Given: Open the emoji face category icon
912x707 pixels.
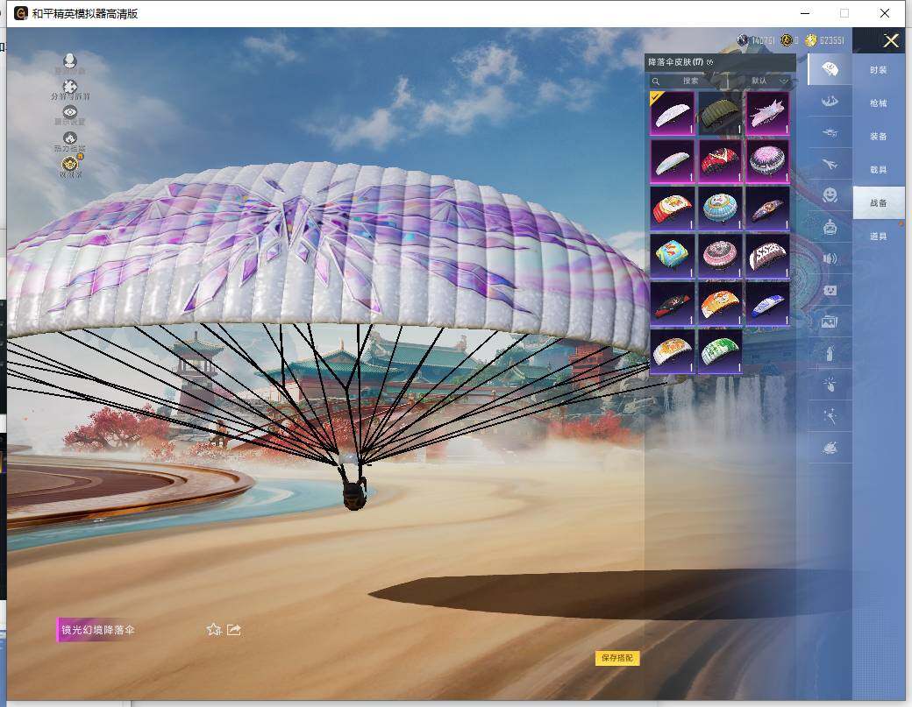Looking at the screenshot, I should pos(830,194).
